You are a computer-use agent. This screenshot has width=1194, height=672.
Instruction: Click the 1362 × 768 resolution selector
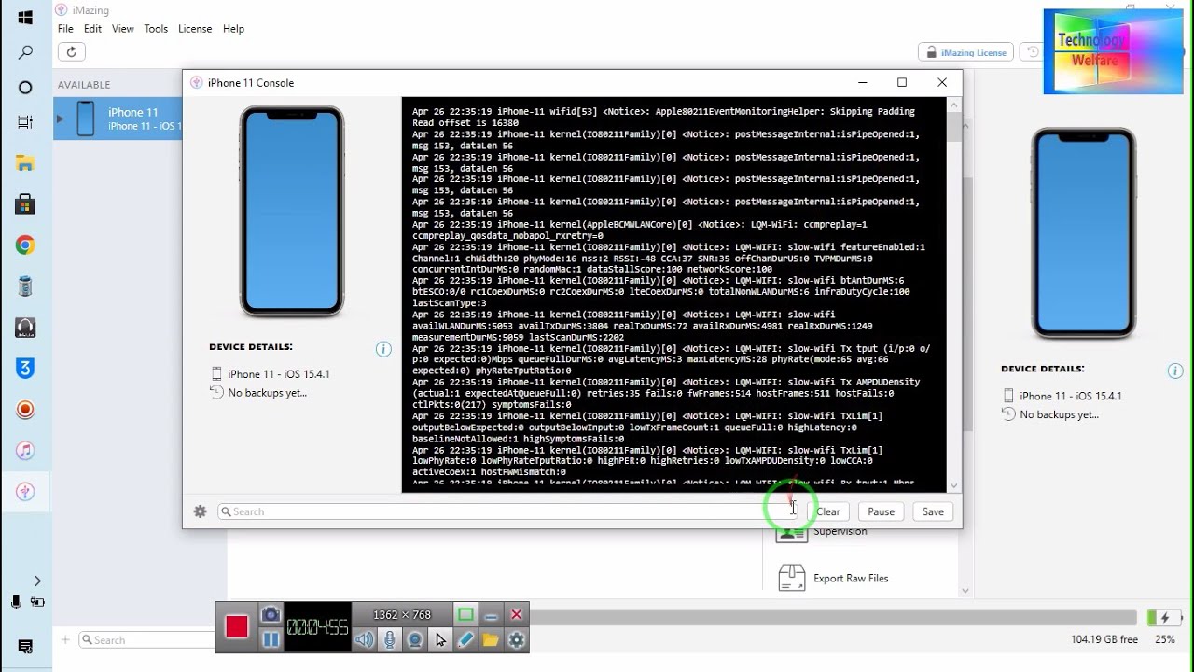point(402,614)
